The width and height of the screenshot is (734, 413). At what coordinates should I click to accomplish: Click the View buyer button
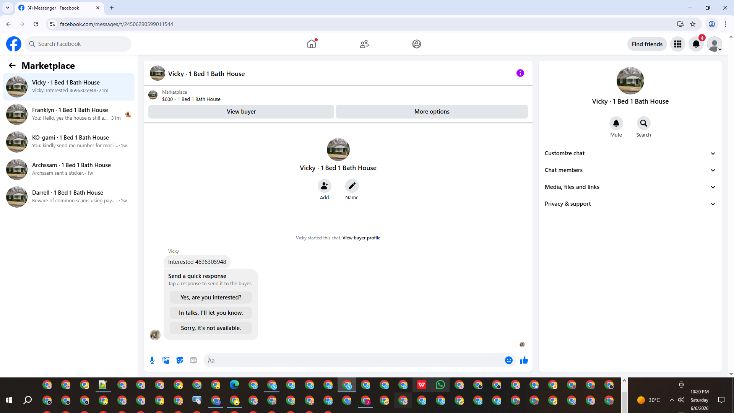point(241,112)
